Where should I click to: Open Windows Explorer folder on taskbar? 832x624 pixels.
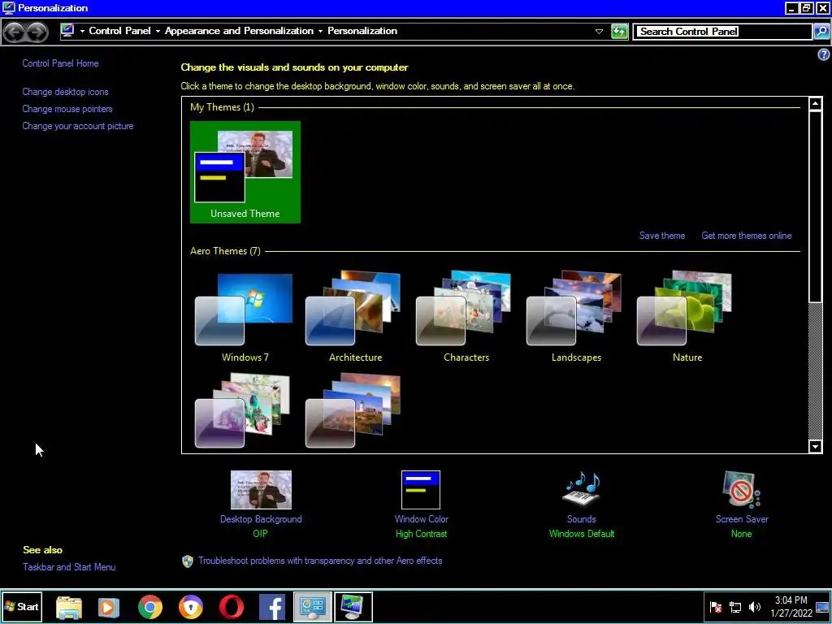[69, 607]
